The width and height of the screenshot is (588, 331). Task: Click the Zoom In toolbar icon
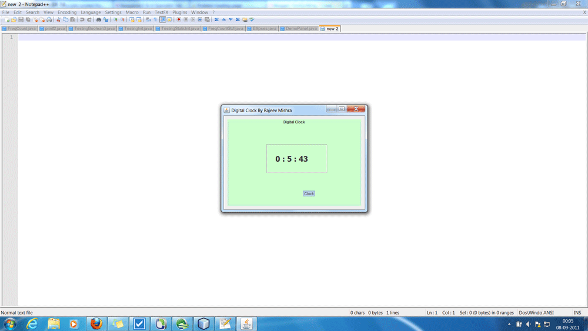115,19
